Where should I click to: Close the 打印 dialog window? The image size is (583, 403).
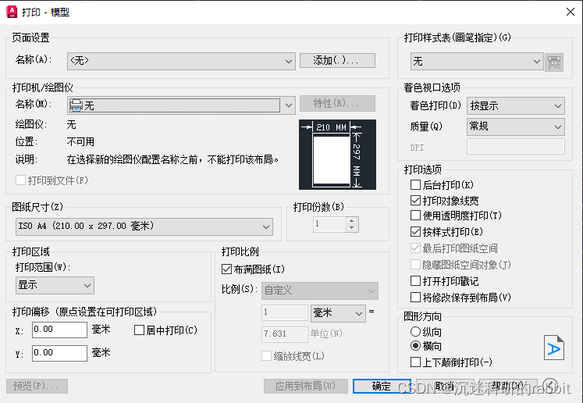pyautogui.click(x=570, y=12)
